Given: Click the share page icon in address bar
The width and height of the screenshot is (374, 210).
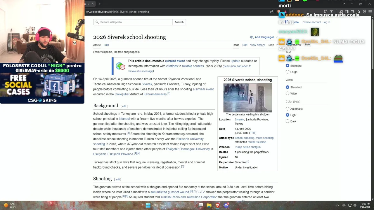Looking at the screenshot, I should tap(272, 12).
